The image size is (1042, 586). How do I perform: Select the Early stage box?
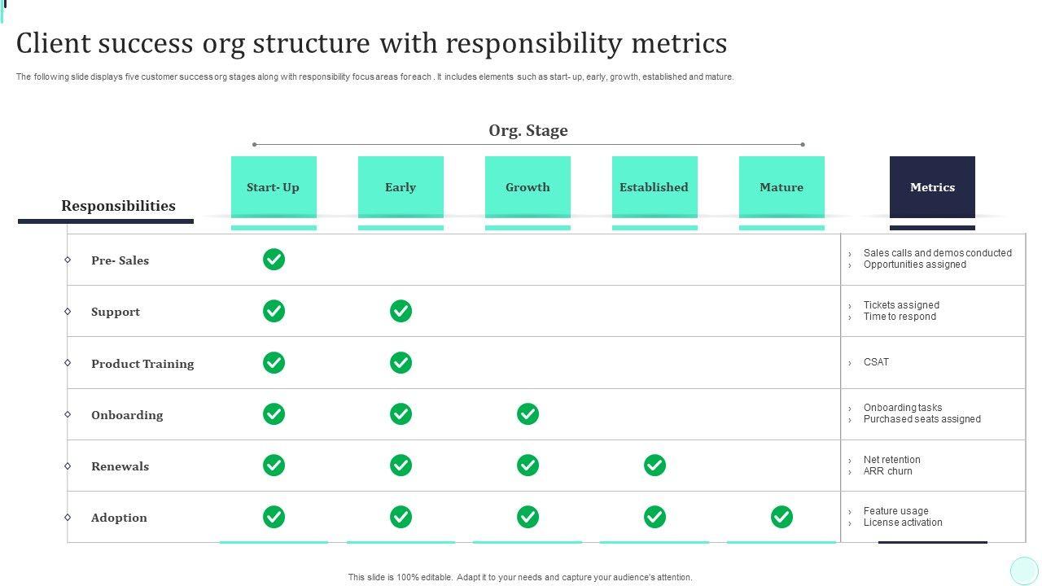click(401, 187)
